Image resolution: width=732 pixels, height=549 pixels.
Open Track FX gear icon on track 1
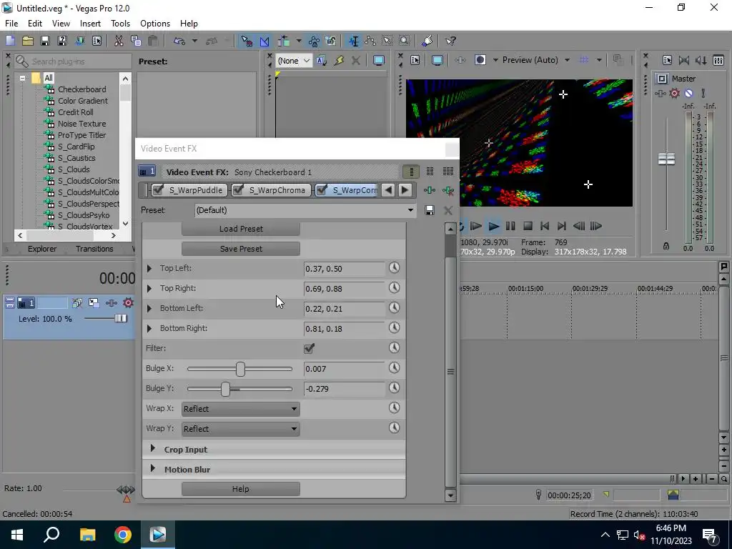pyautogui.click(x=128, y=303)
